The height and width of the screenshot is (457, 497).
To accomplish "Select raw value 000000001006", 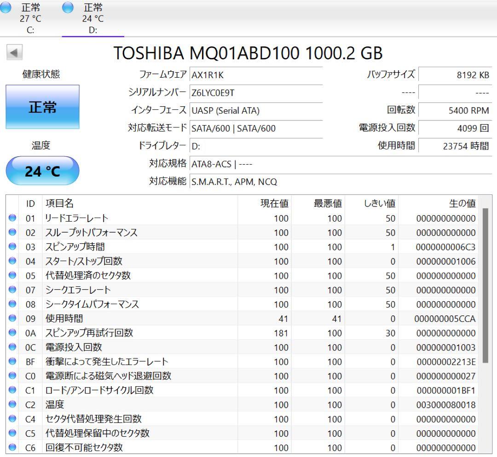I will click(445, 261).
